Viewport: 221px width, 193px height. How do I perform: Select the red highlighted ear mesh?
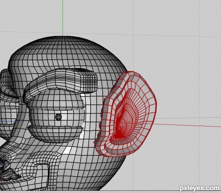click(126, 114)
